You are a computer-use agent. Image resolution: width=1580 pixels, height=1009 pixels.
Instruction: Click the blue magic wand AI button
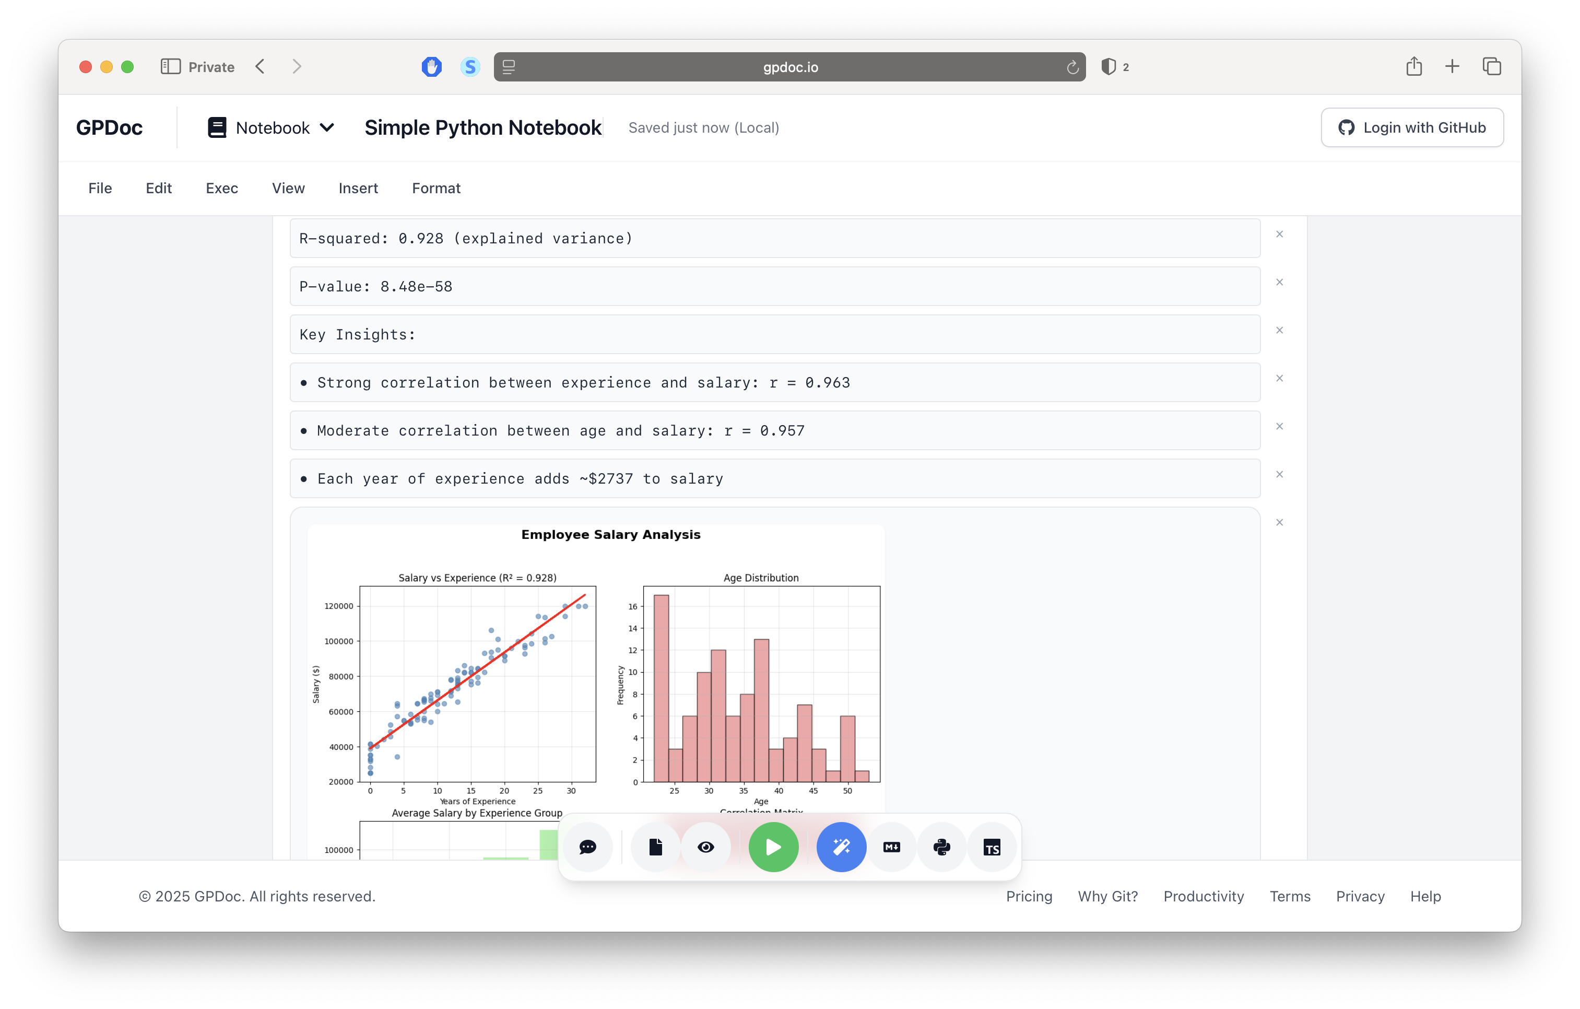click(841, 847)
